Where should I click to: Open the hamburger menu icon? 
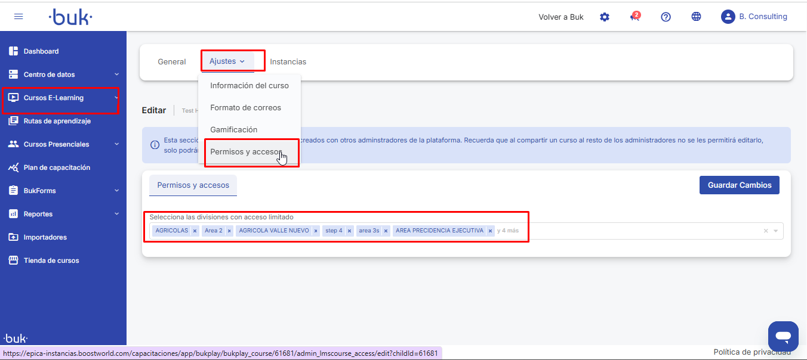[19, 17]
